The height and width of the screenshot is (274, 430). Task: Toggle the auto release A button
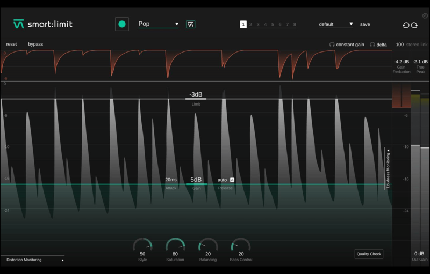tap(232, 180)
